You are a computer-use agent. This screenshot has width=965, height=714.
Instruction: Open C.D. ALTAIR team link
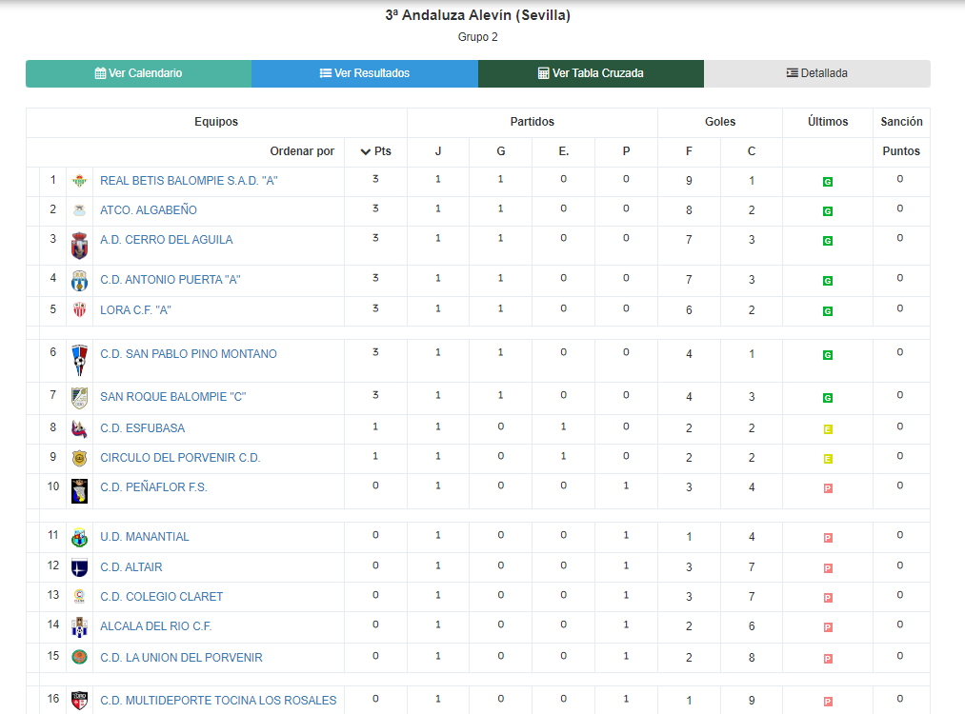coord(131,567)
